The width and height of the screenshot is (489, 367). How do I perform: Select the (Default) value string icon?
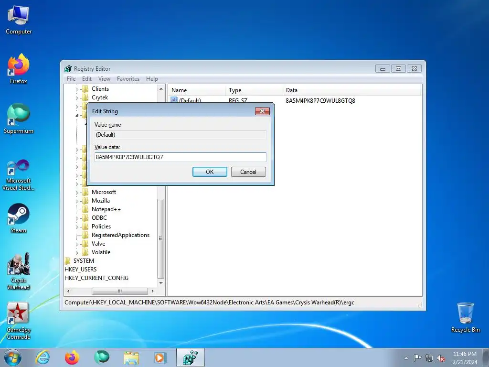[174, 100]
